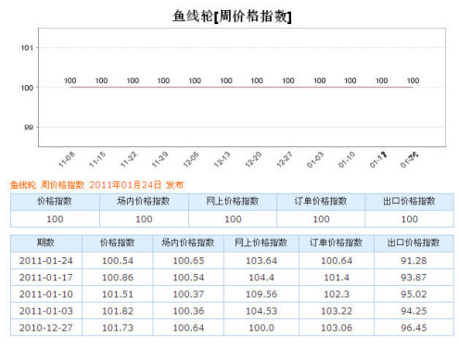This screenshot has height=347, width=459.
Task: Click the x-axis date label 01-03
Action: pyautogui.click(x=315, y=160)
